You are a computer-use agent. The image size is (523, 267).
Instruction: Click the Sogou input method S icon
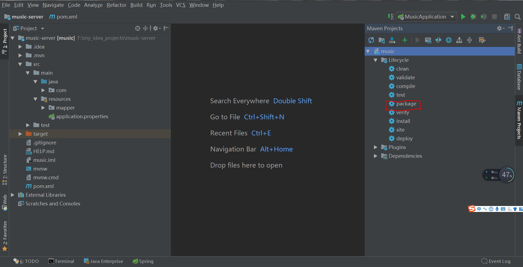click(x=472, y=209)
